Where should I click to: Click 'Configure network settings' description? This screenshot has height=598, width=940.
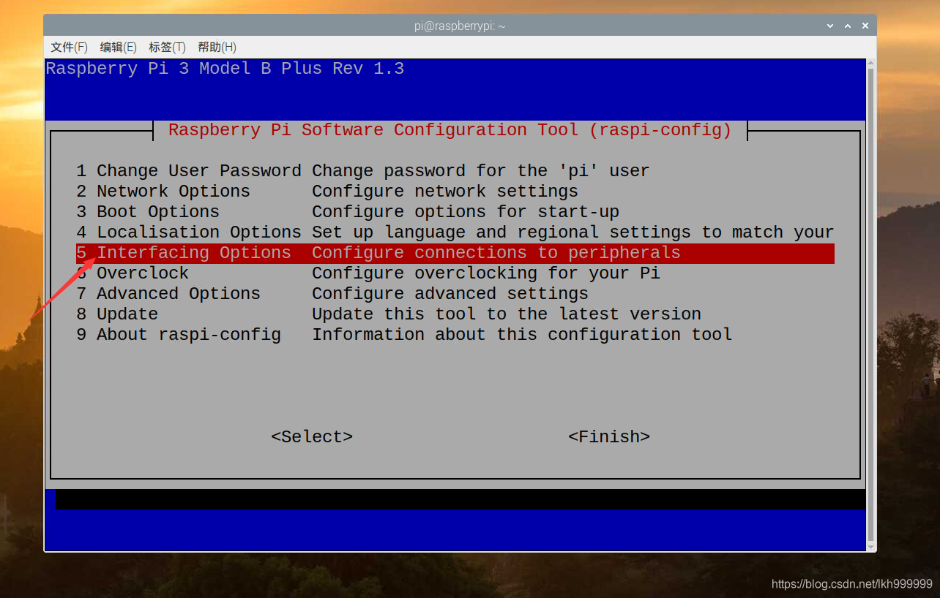pos(445,192)
